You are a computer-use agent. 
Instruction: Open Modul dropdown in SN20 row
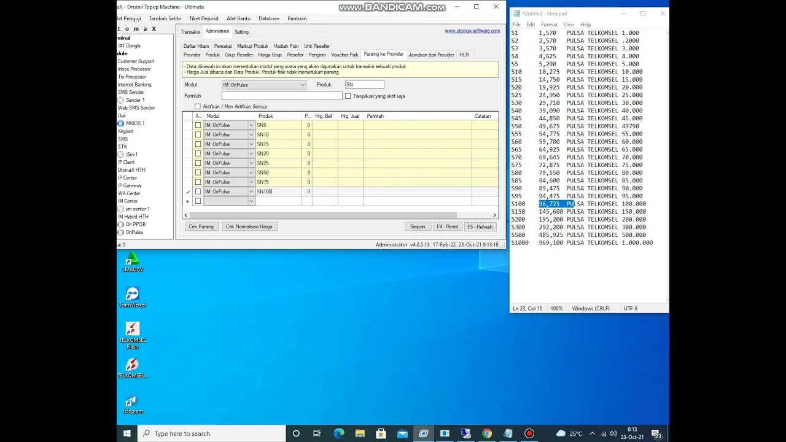[x=251, y=153]
